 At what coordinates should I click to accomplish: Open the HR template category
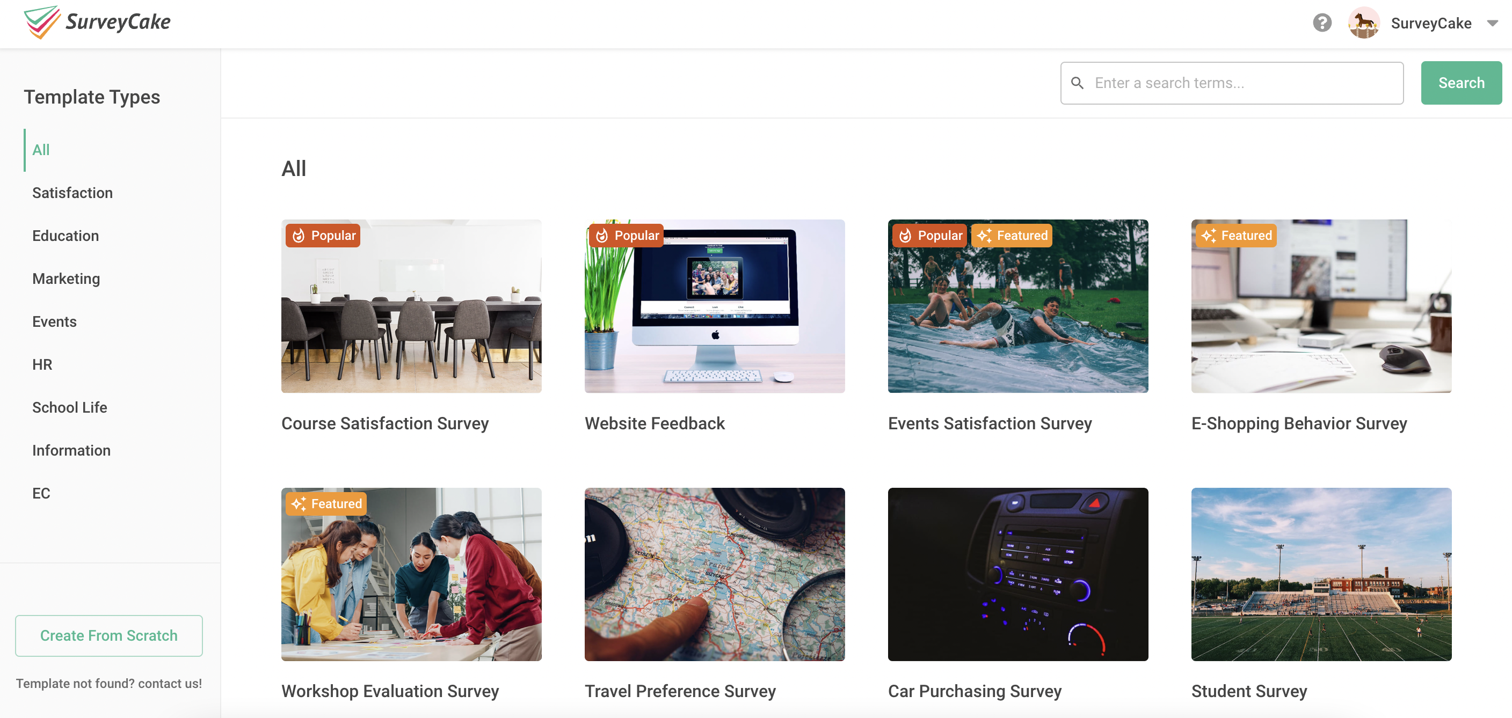[42, 364]
